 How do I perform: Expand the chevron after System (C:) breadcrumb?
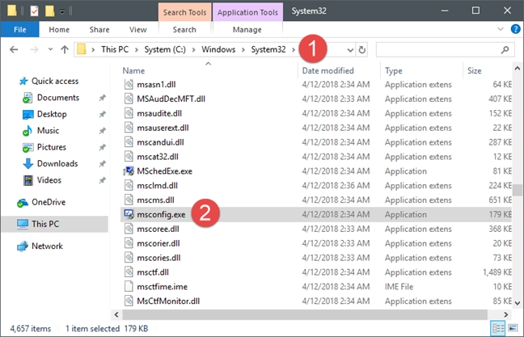pos(193,50)
